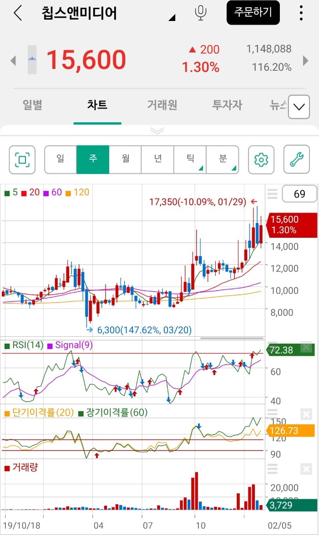319x538 pixels.
Task: Open the 거래원 tab
Action: [162, 104]
